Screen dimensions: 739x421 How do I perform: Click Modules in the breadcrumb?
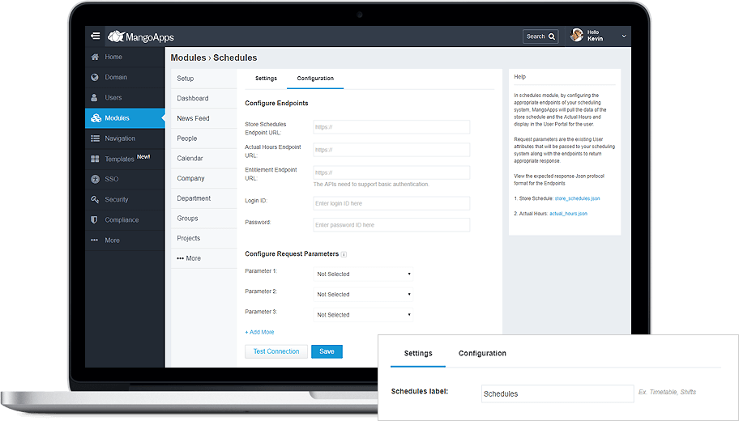click(x=188, y=57)
